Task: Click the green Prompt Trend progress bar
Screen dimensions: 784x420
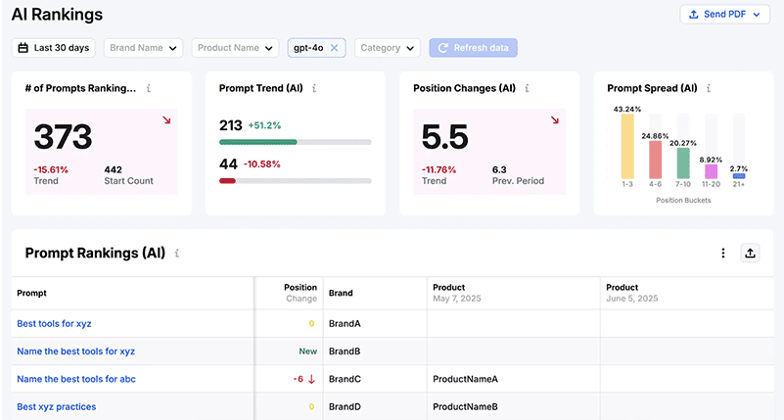Action: (258, 142)
